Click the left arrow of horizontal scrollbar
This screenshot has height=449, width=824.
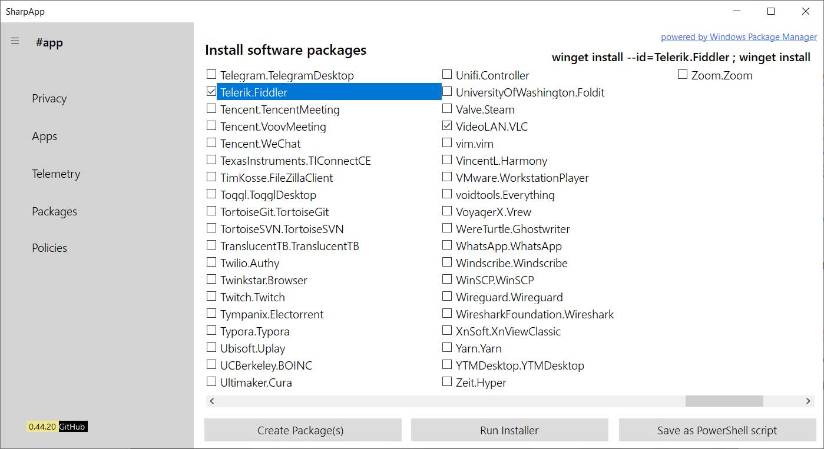212,401
